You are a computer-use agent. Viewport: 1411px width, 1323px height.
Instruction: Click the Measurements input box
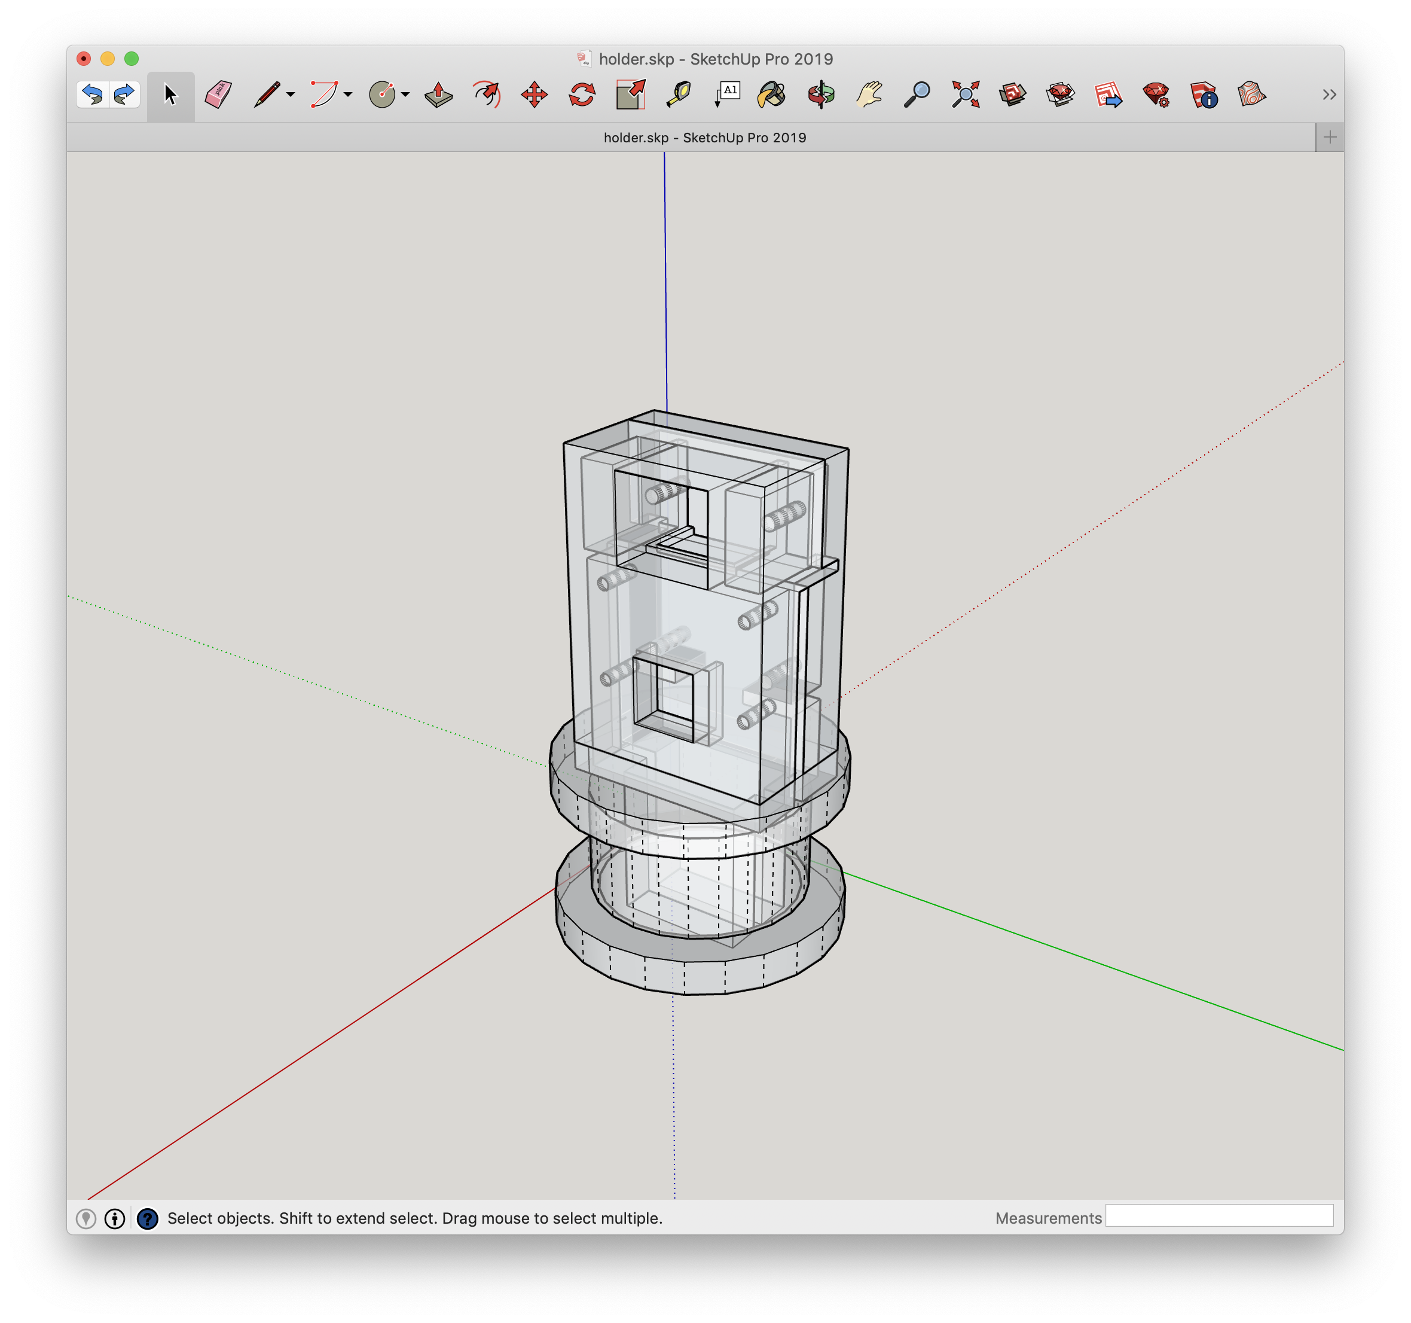click(1218, 1216)
